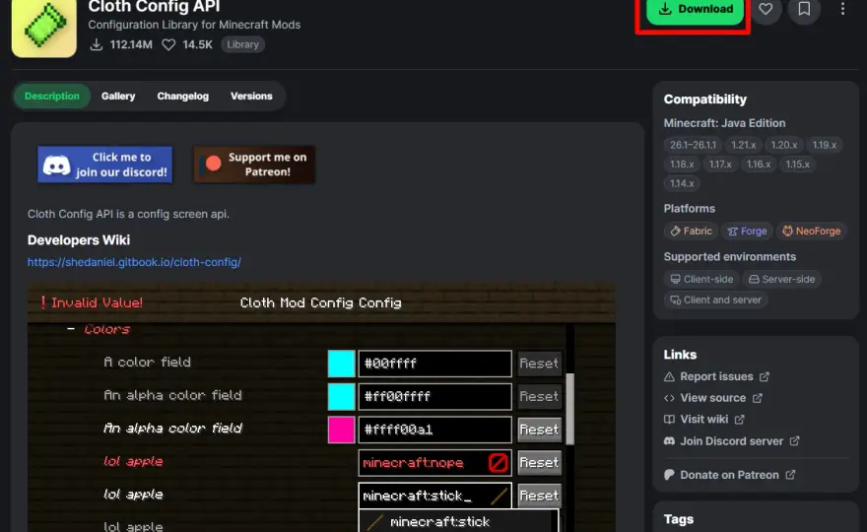
Task: Click the Client and server environment tag
Action: point(716,299)
